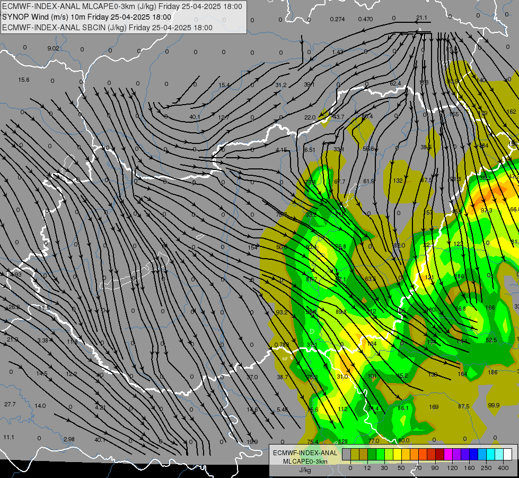Viewport: 519px width, 478px height.
Task: Click the map value 93.2
Action: tap(282, 312)
